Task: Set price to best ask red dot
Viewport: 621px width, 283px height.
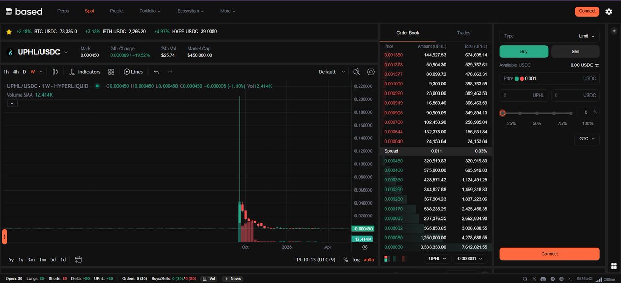Action: pyautogui.click(x=522, y=78)
